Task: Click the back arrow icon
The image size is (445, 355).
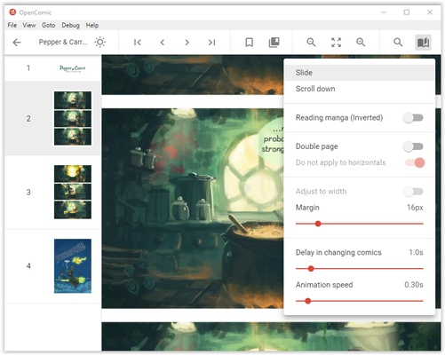Action: point(17,43)
